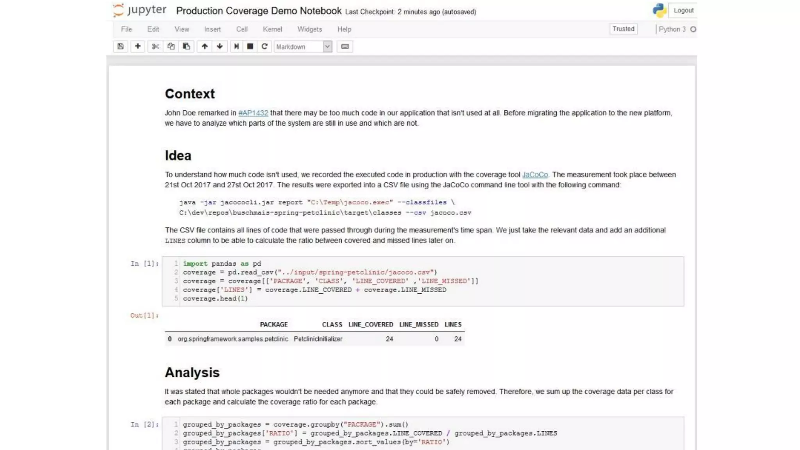Restart the kernel with the circular arrow
Screen dimensions: 800x450
pyautogui.click(x=264, y=46)
